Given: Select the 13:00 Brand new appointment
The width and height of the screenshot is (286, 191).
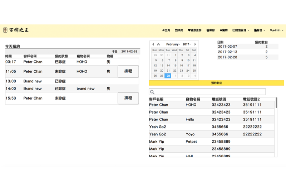Looking at the screenshot, I should pyautogui.click(x=72, y=81).
